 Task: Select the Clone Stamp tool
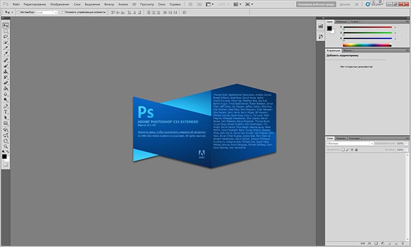[6, 72]
